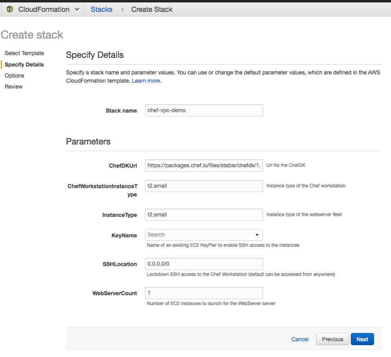Click Previous to return to template selection

(x=332, y=339)
